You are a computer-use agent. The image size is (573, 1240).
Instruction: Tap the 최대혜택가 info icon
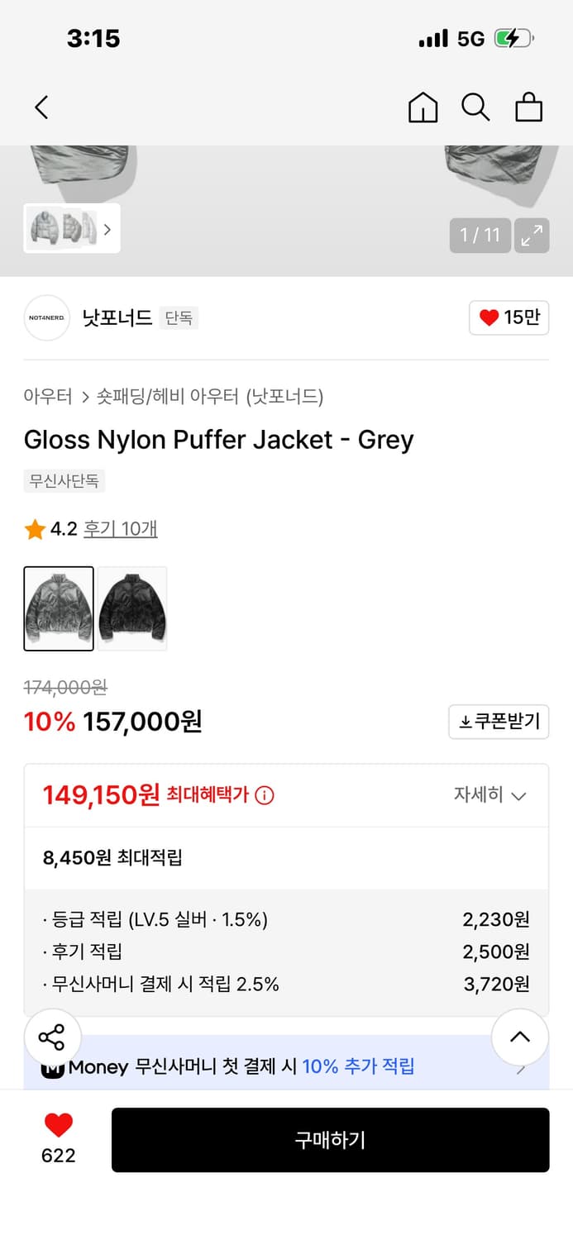click(x=264, y=795)
